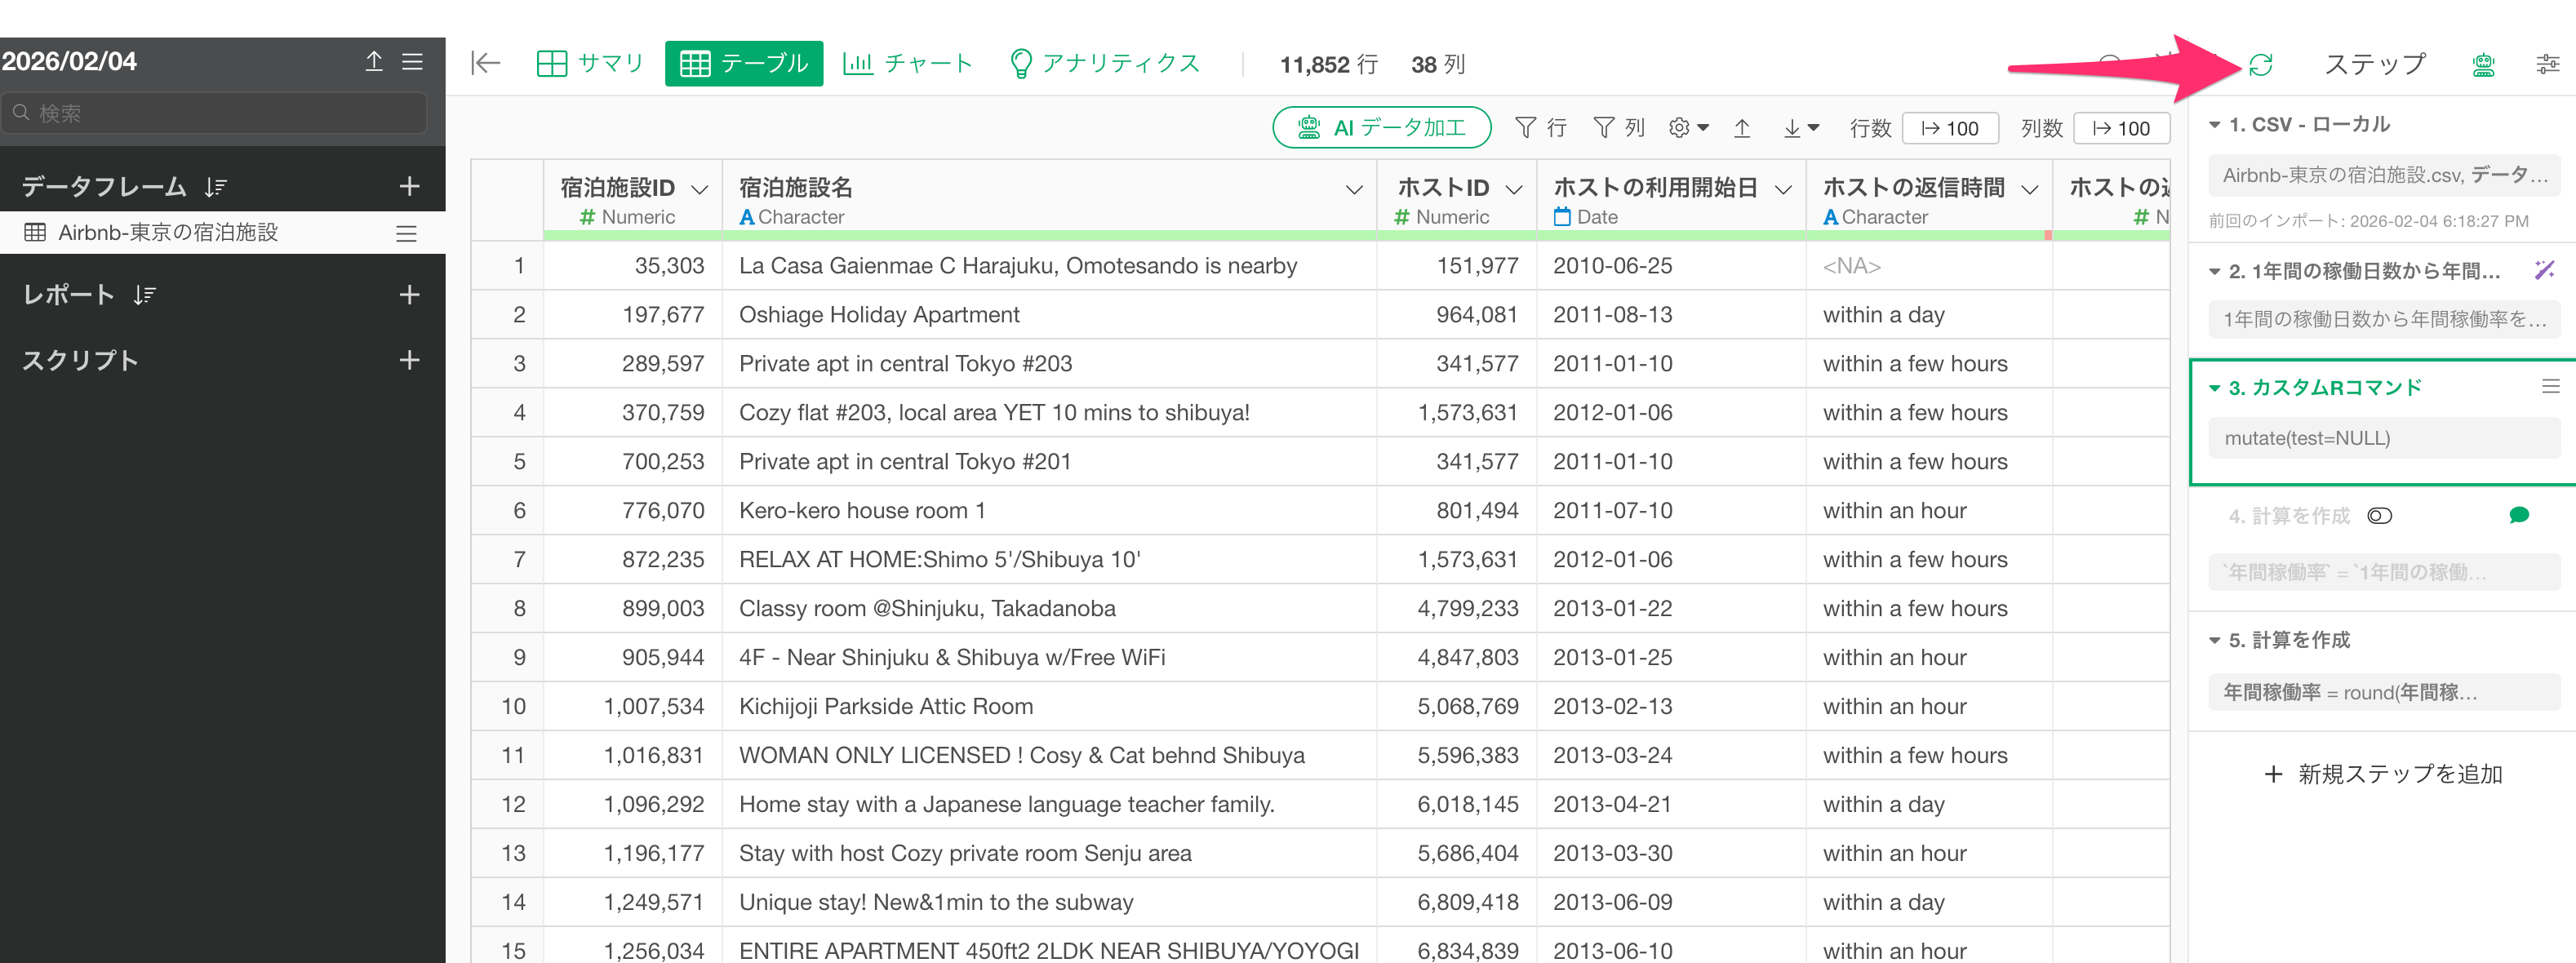Switch to the チャート view tab
2576x963 pixels.
point(908,64)
